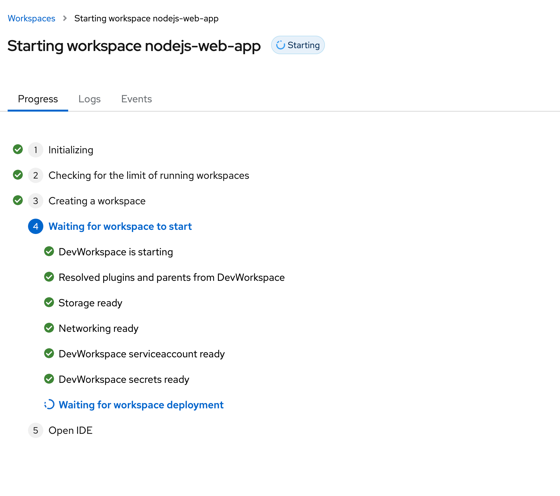This screenshot has width=560, height=496.
Task: Click the check icon beside DevWorkspace secrets ready
Action: [49, 379]
